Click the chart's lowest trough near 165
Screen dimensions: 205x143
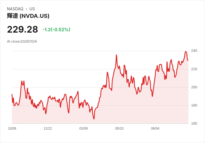(x=94, y=119)
